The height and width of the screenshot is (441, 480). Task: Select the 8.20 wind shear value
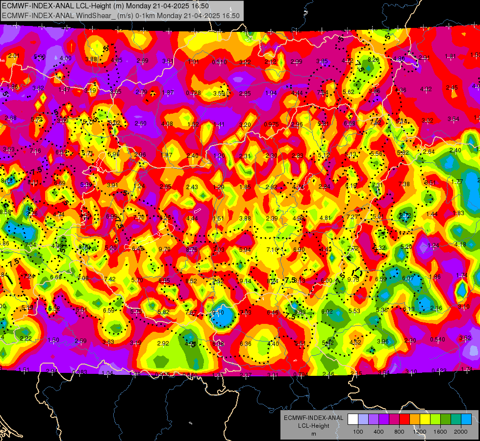tap(374, 60)
